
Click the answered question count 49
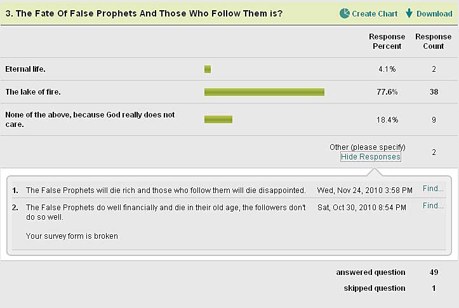pos(434,272)
